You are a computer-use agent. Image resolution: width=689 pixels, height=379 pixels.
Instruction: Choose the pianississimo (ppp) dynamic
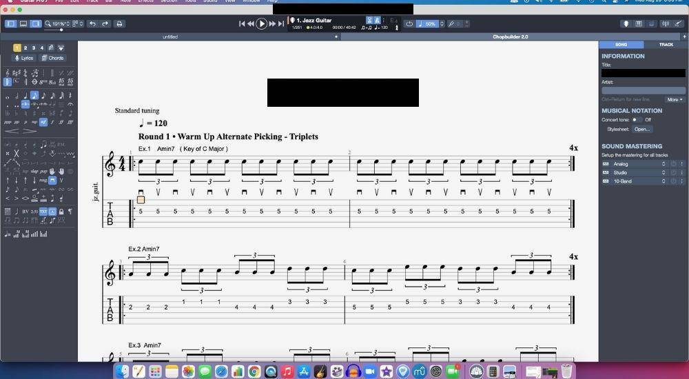pyautogui.click(x=8, y=122)
